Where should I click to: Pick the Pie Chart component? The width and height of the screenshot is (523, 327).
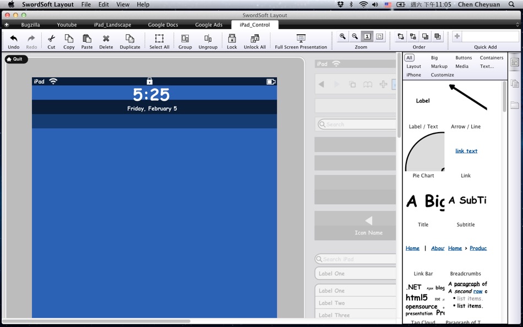click(x=423, y=155)
